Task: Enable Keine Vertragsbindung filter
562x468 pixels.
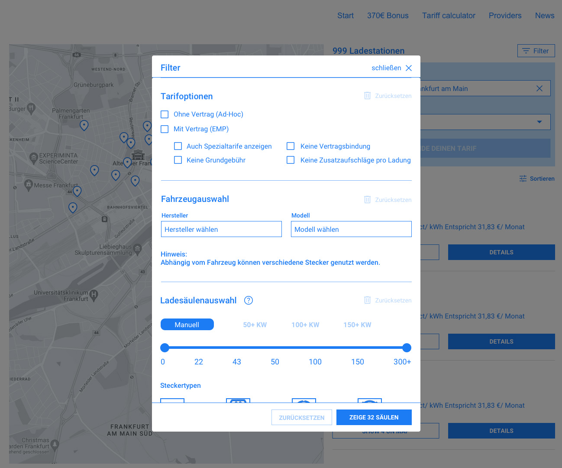Action: [291, 146]
